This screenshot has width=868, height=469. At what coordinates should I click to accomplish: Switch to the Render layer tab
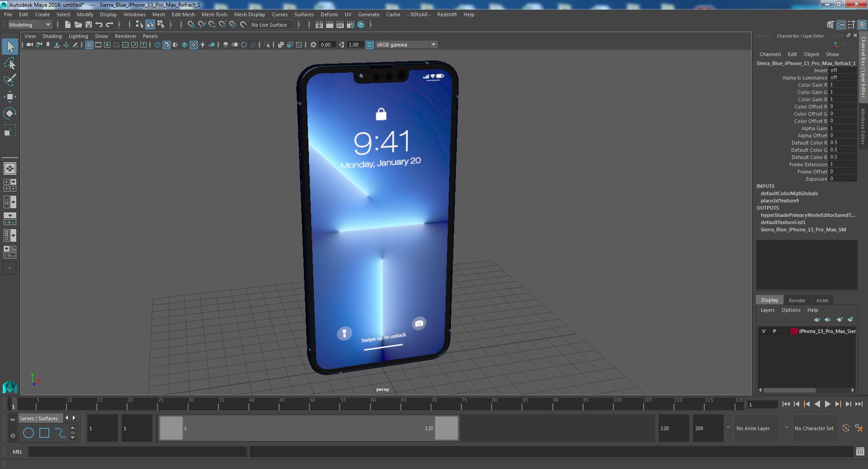(x=797, y=300)
